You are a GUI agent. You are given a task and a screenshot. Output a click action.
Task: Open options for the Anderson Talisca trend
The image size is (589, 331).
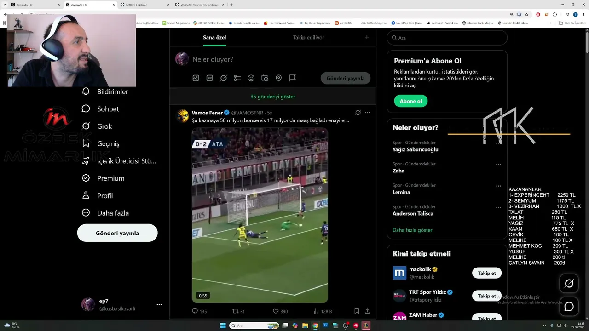coord(498,207)
